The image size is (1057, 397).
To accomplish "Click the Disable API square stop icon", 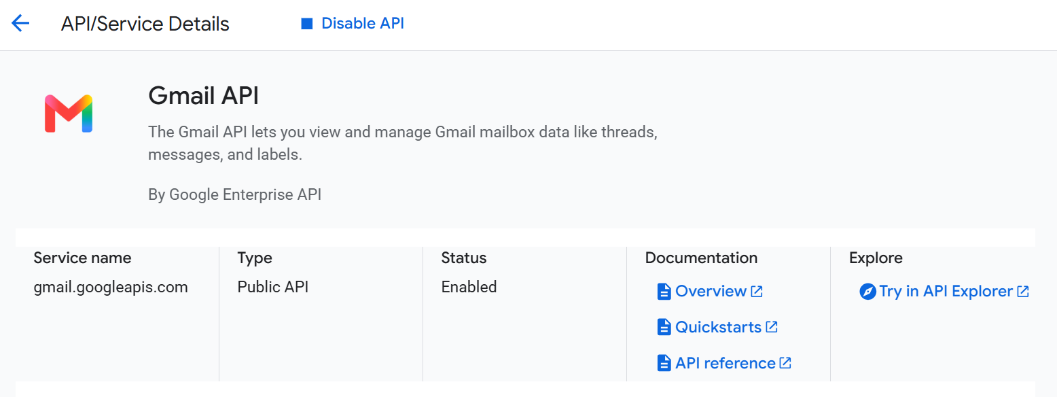I will coord(306,24).
